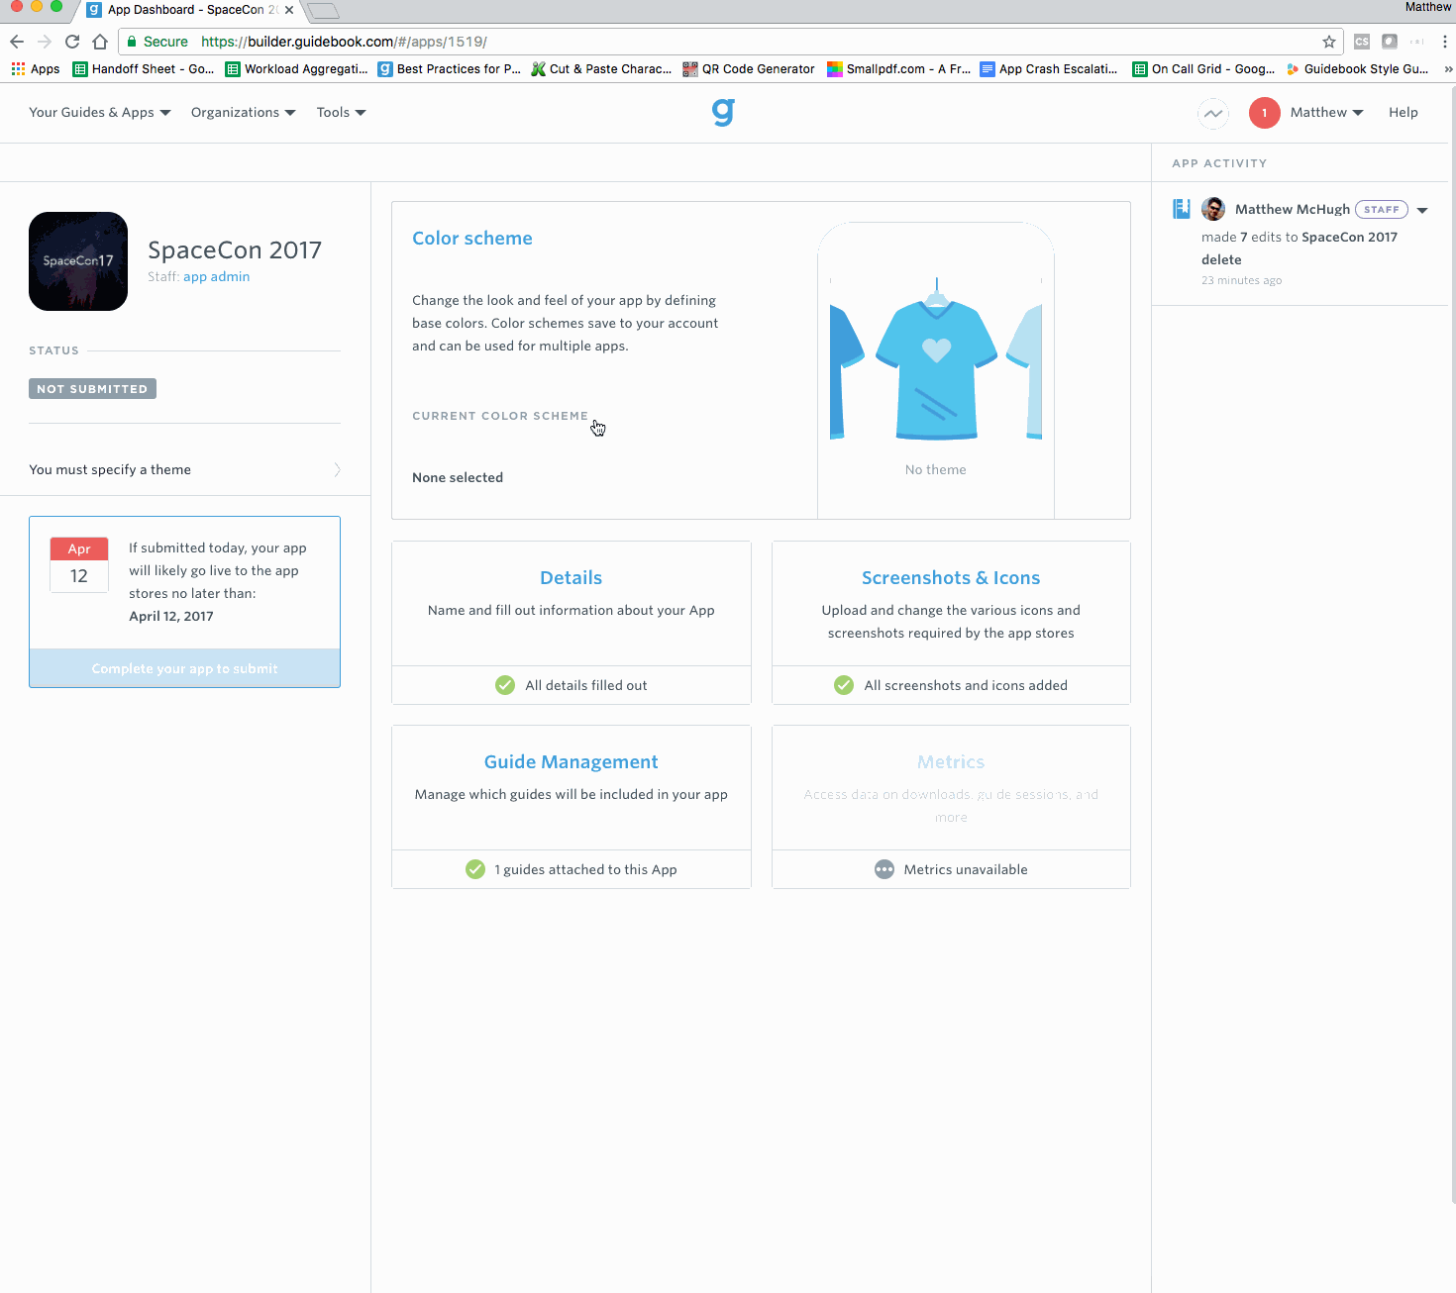Bookmark this page with the star icon
Screen dimensions: 1456x1293
1329,42
